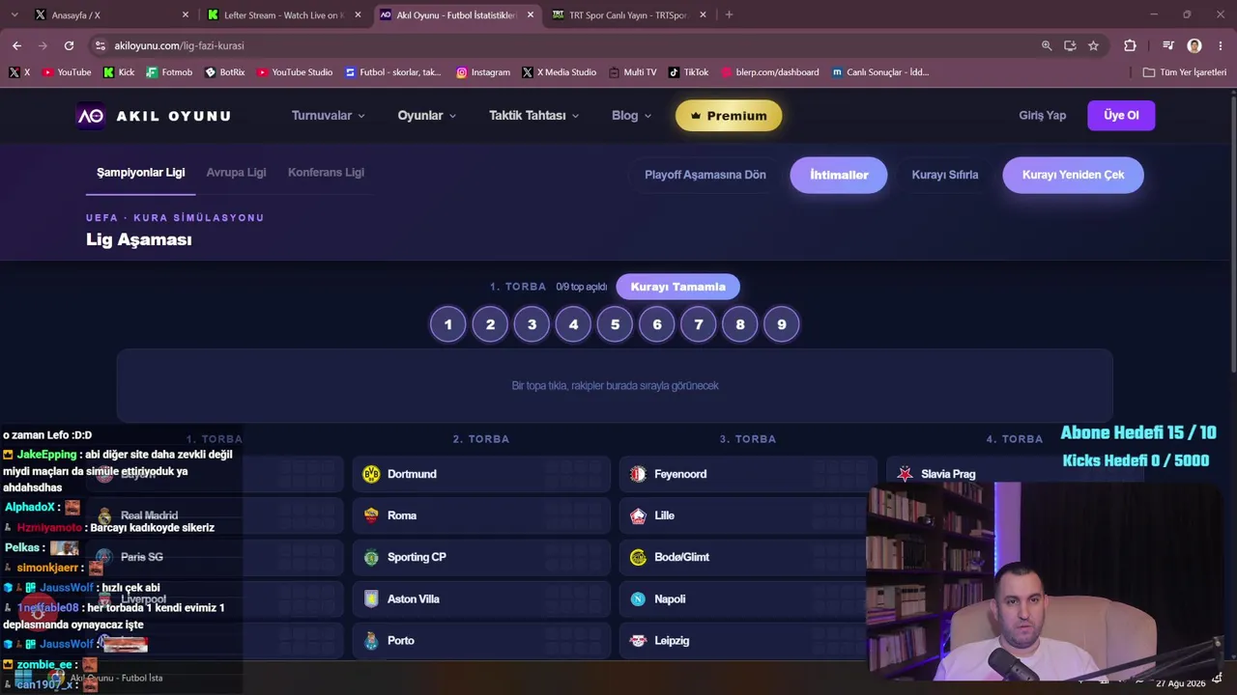Screen dimensions: 1237x695
Task: Switch to the Konferans Ligi tab
Action: click(x=326, y=173)
